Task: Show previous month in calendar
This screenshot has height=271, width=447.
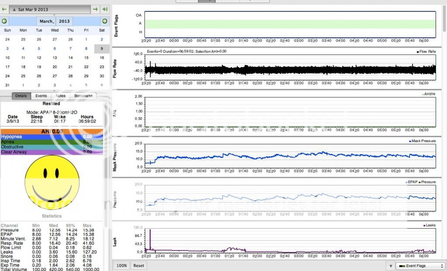Action: [4, 21]
